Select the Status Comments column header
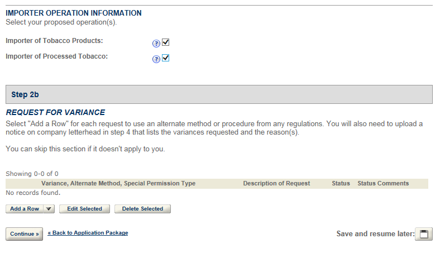Screen dimensions: 440x253 pyautogui.click(x=383, y=183)
